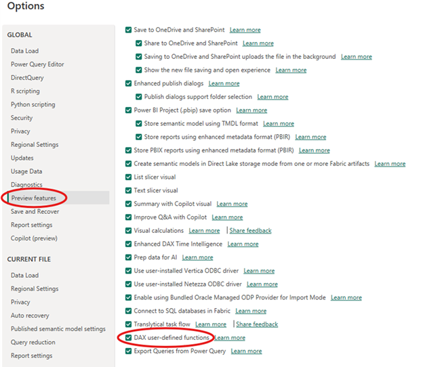
Task: Select Updates options page
Action: tap(22, 158)
